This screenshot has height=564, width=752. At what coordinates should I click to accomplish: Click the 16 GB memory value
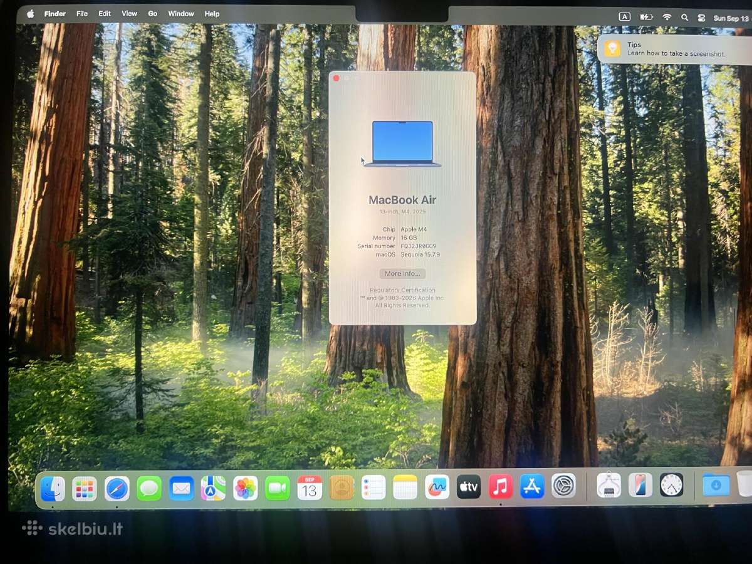pos(409,238)
